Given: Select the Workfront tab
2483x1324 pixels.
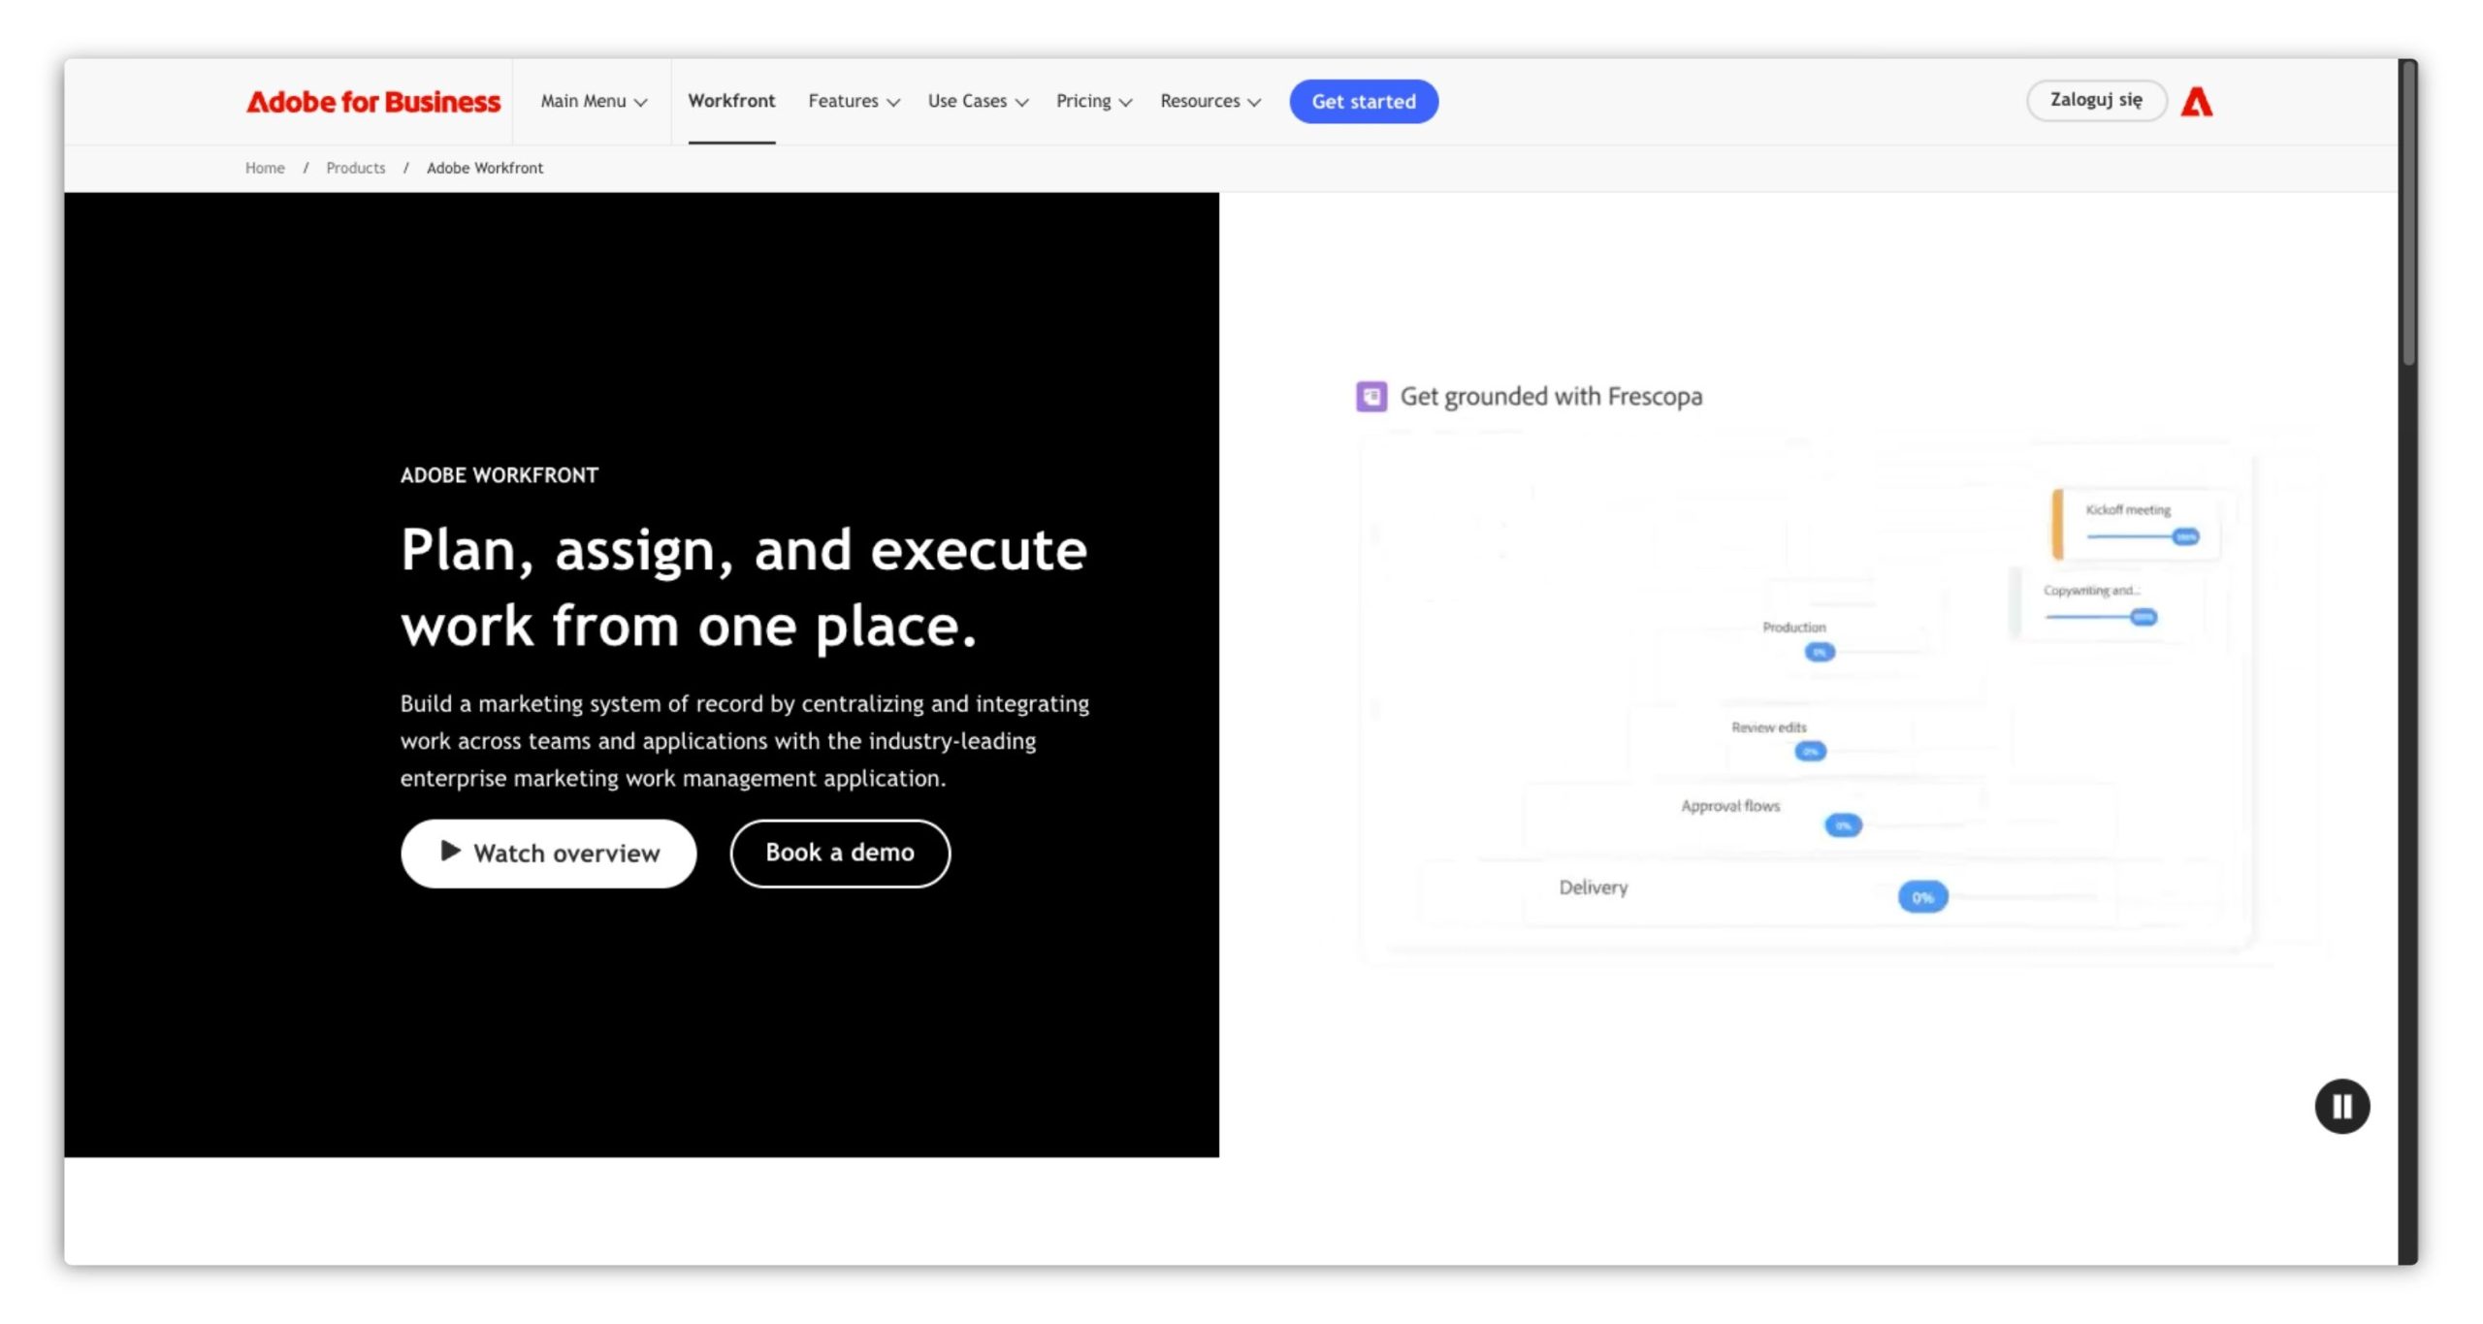Looking at the screenshot, I should (x=731, y=101).
